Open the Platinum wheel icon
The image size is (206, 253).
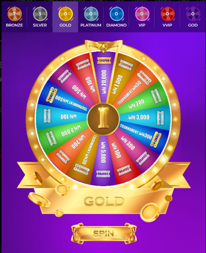tap(91, 14)
